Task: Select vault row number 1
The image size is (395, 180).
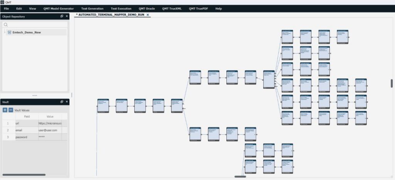Action: click(8, 123)
